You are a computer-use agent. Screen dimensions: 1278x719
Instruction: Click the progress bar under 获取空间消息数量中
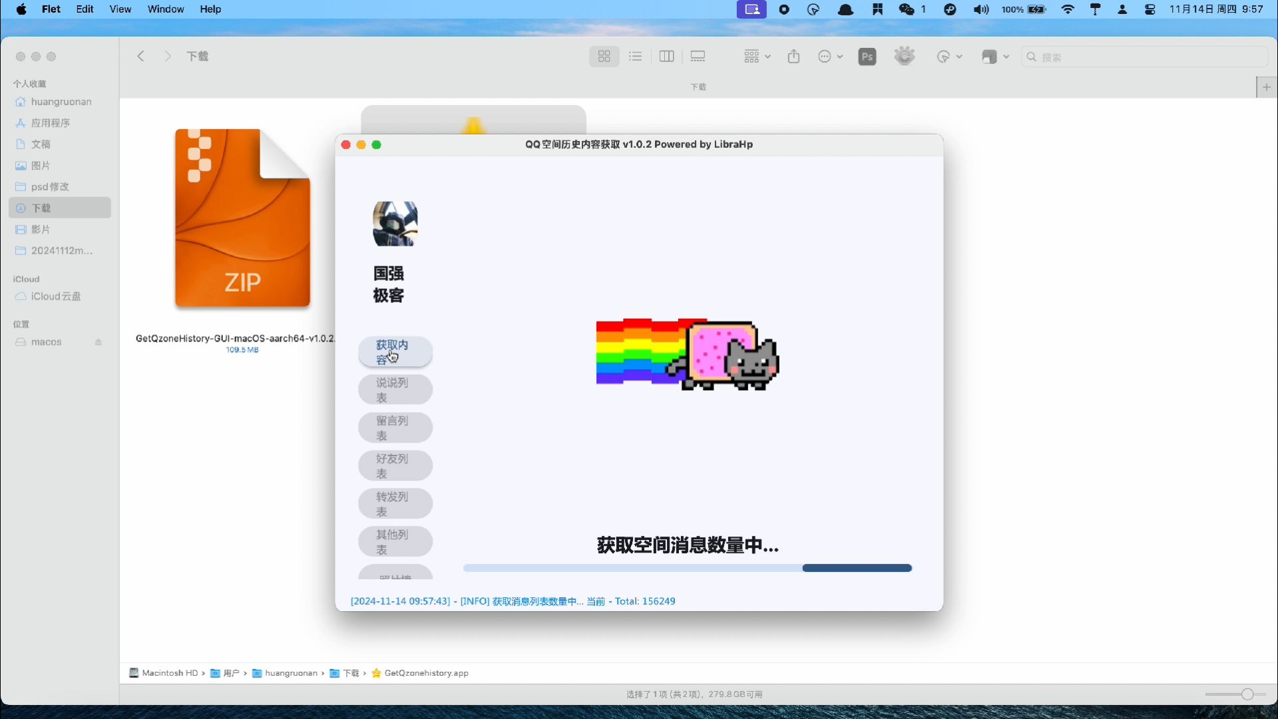[x=688, y=568]
